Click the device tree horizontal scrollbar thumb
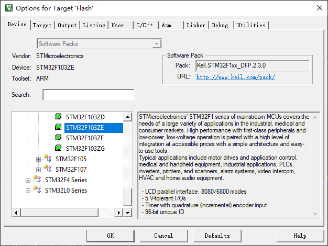The height and width of the screenshot is (246, 328). (x=59, y=213)
